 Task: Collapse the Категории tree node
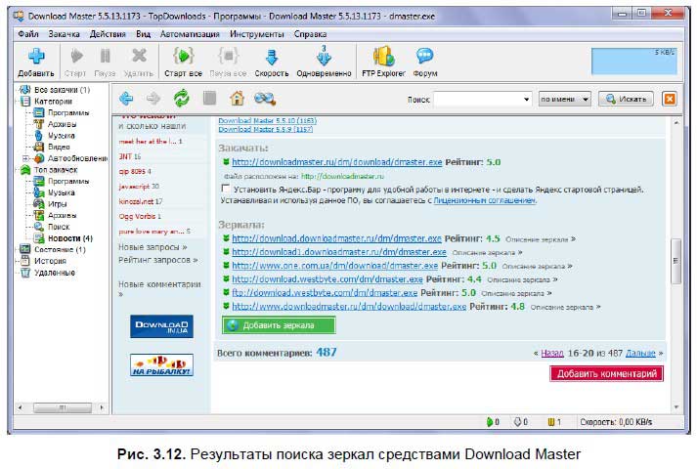(x=13, y=102)
